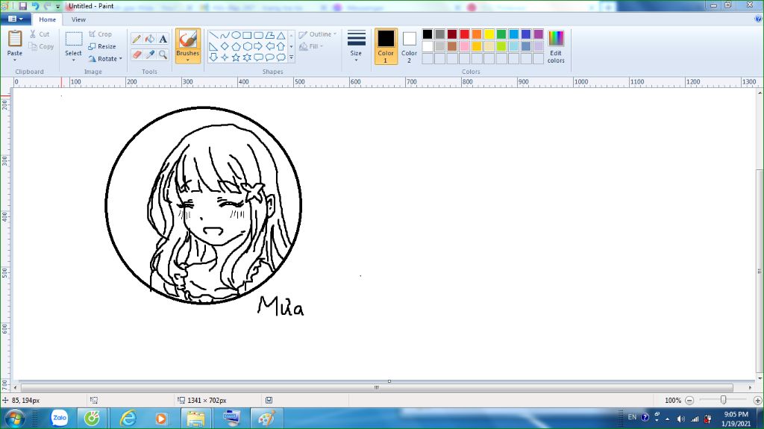The image size is (764, 429).
Task: Open the Rotate dropdown menu
Action: click(x=105, y=58)
